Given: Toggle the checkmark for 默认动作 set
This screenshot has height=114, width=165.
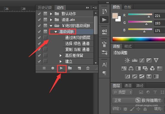Looking at the screenshot, I should pyautogui.click(x=39, y=14).
